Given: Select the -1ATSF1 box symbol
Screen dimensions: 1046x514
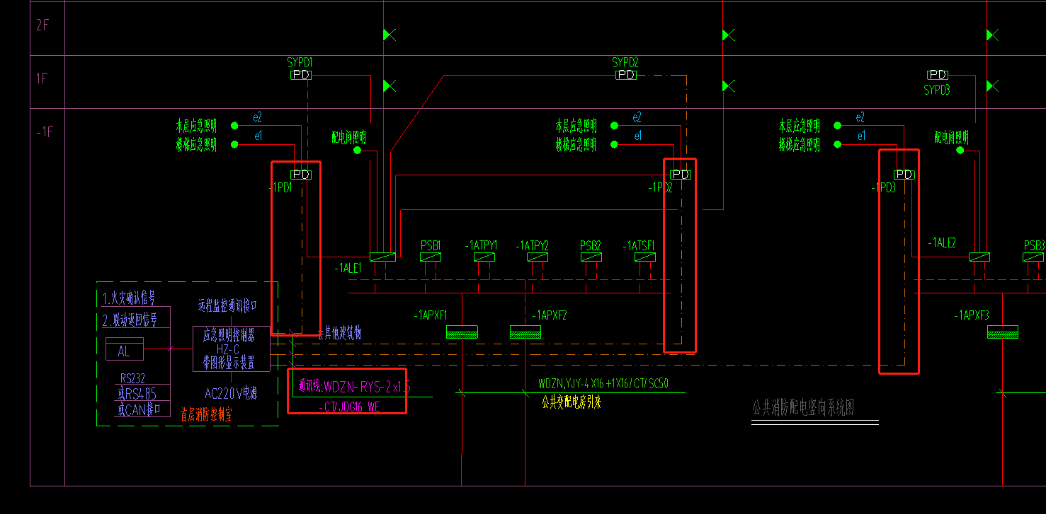Looking at the screenshot, I should pos(644,257).
